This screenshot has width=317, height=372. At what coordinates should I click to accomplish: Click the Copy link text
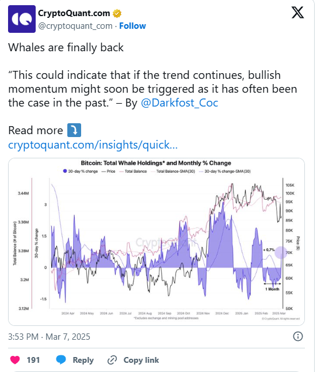point(141,360)
